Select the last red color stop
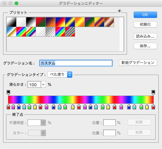Screen dimensions: 162x149 153,107
